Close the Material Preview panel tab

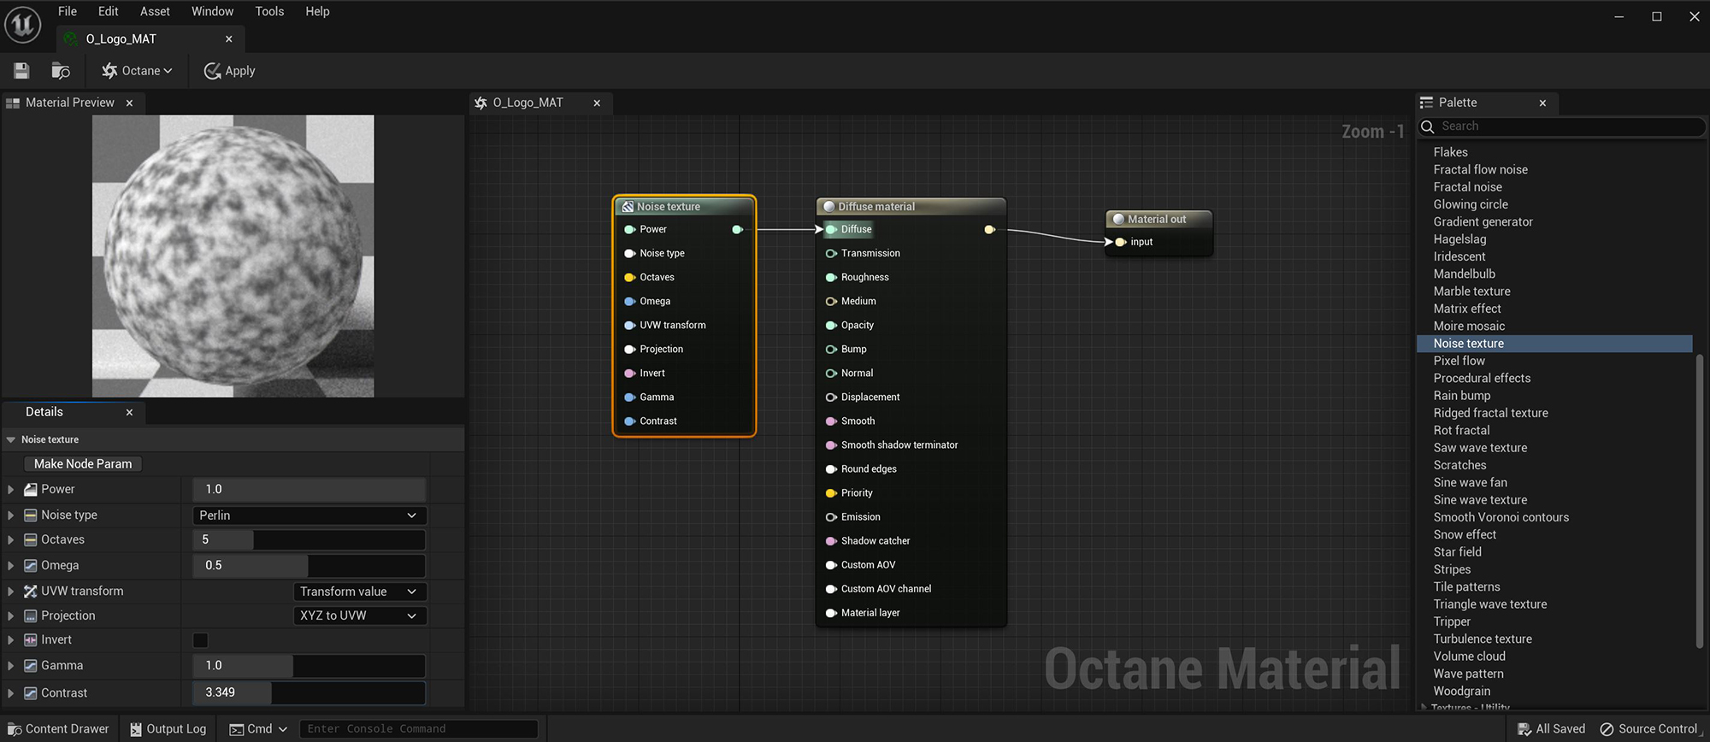129,103
